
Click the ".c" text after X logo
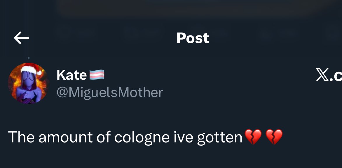pos(336,76)
